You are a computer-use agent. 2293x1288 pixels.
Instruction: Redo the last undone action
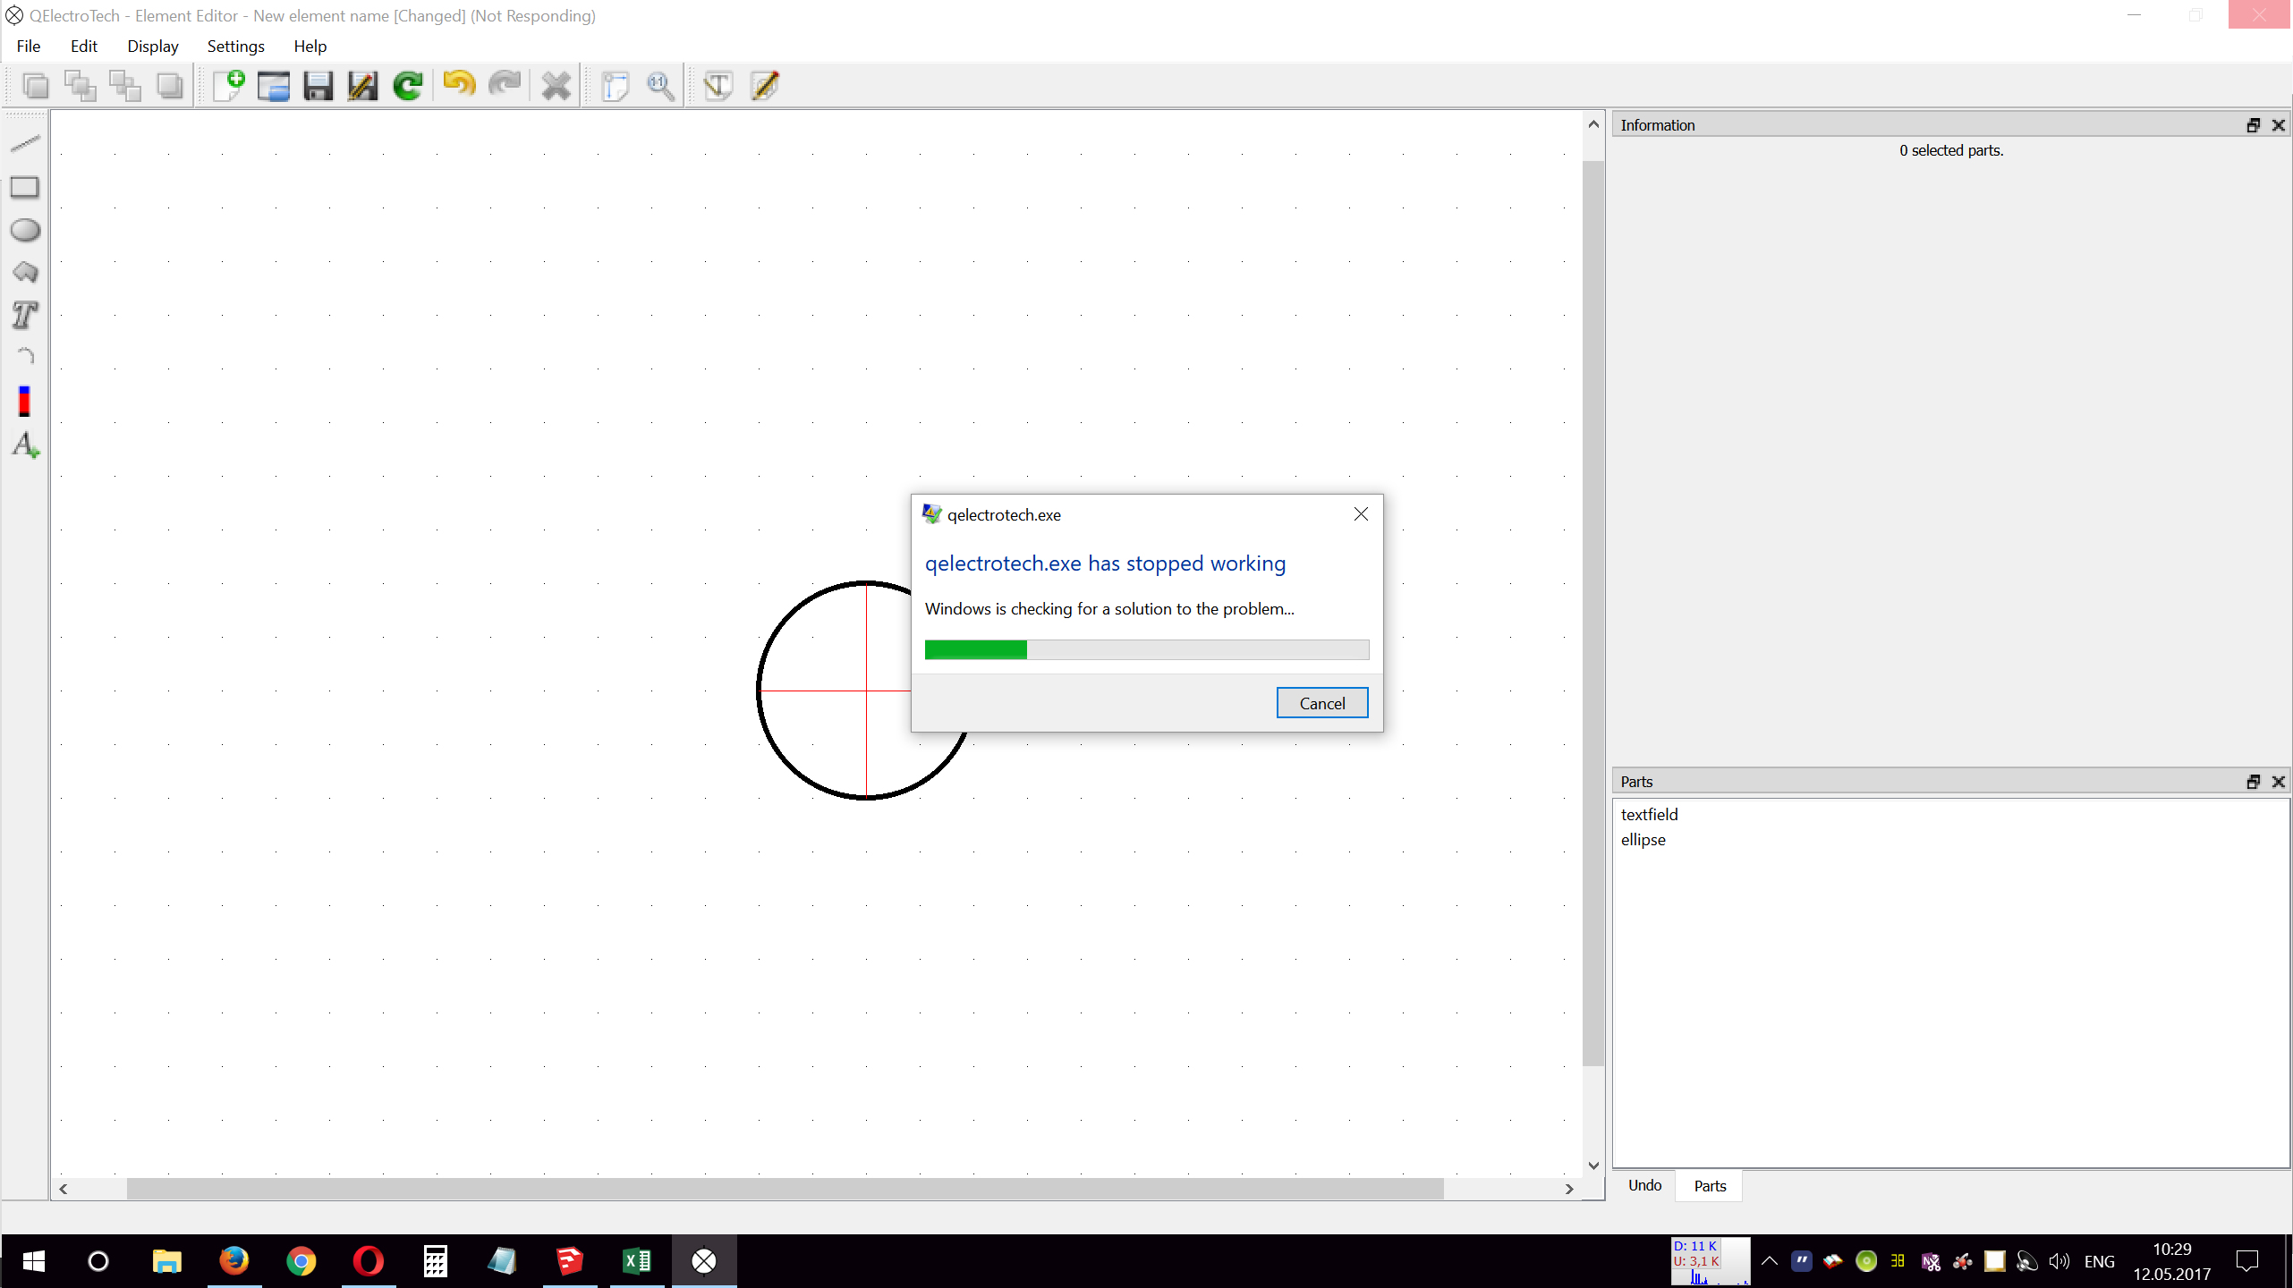tap(505, 85)
